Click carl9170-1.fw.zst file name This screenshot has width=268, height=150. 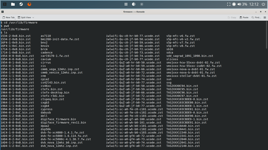pos(55,56)
